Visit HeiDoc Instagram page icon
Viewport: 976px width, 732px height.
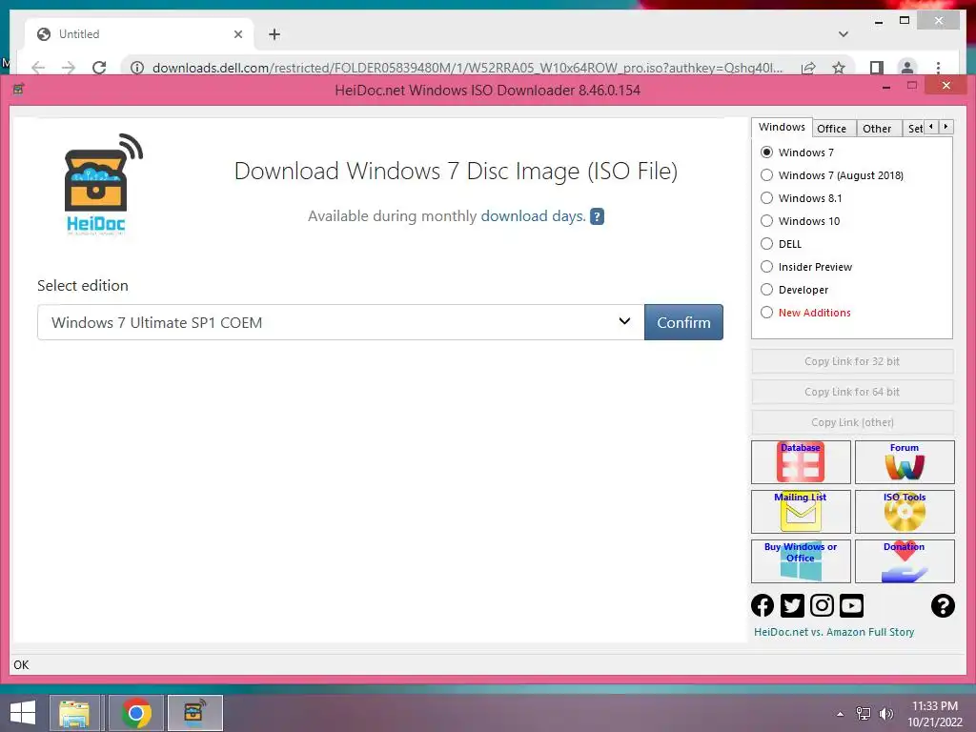tap(822, 605)
